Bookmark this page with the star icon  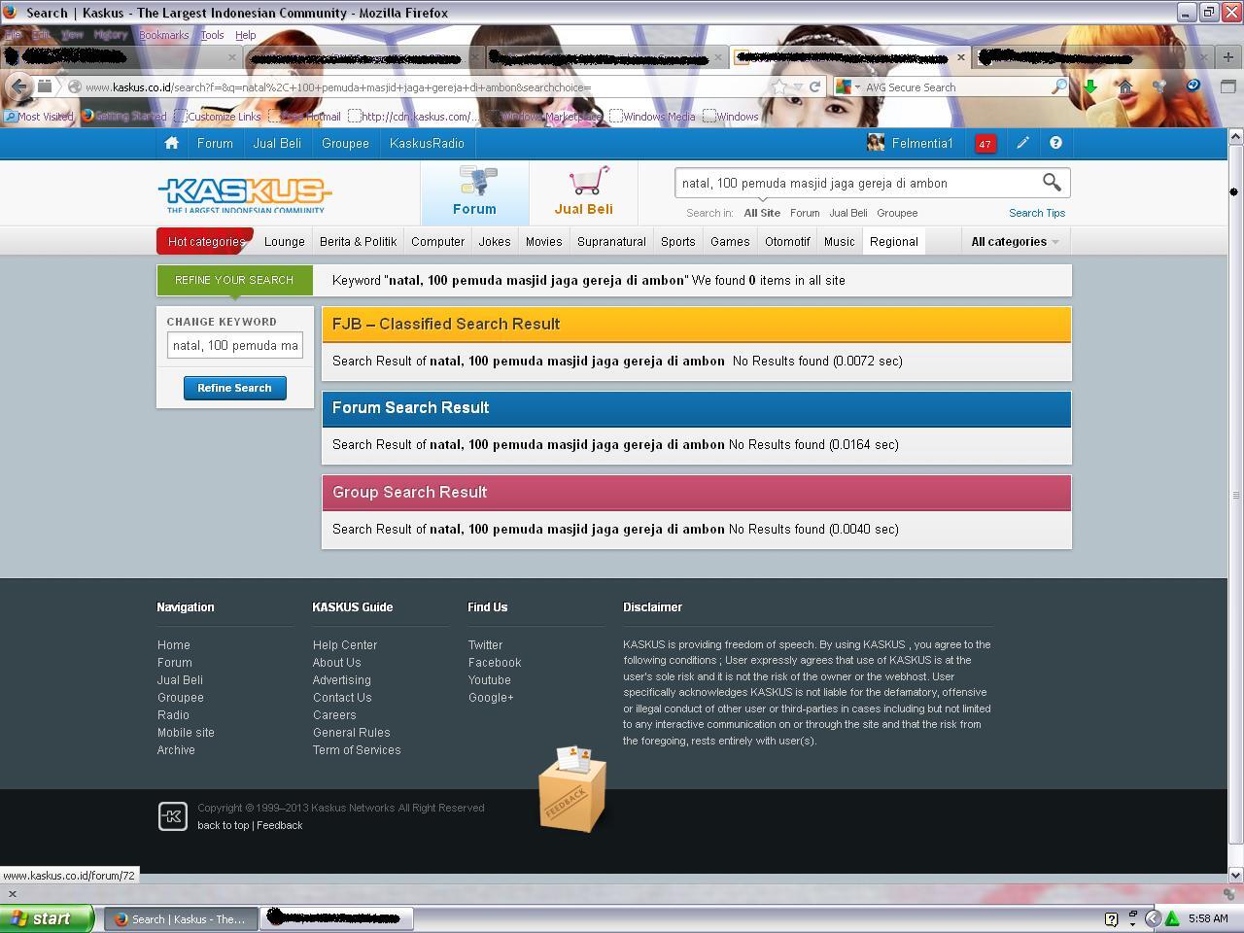[779, 86]
